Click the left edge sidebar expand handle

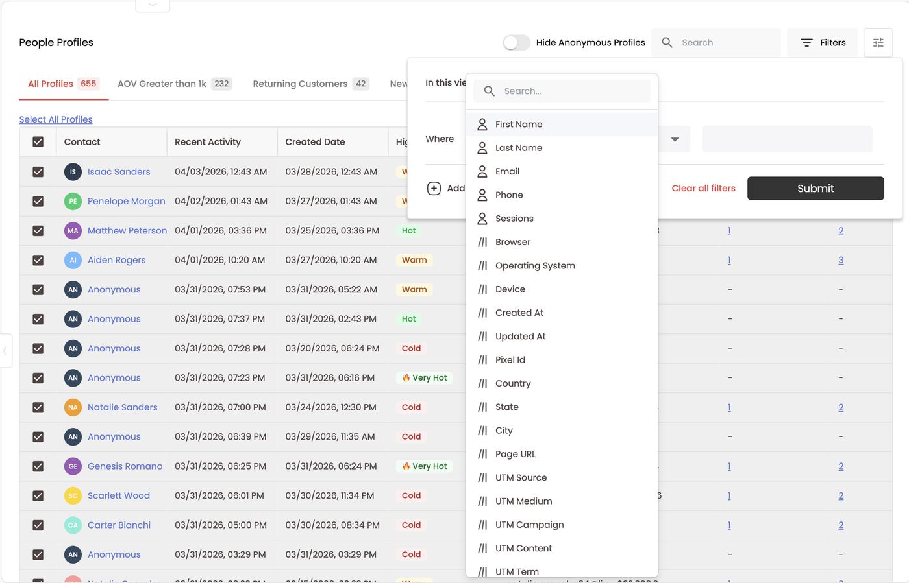5,351
